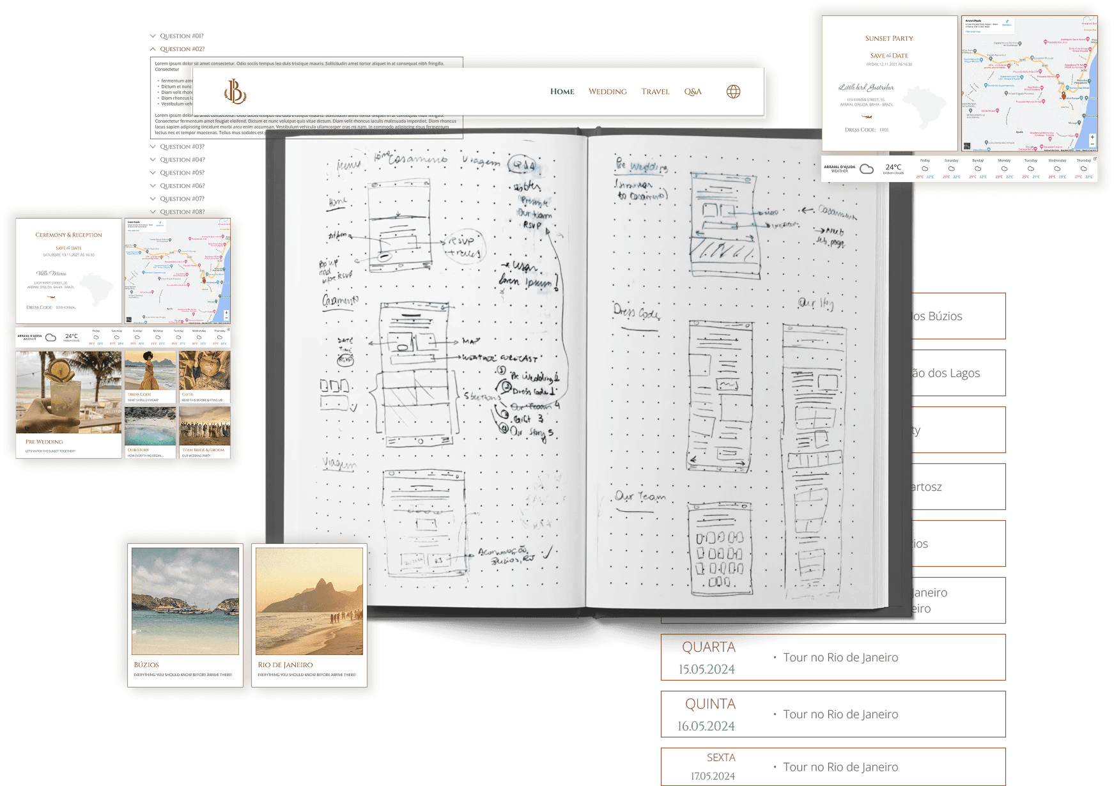1114x786 pixels.
Task: Expand Question #08
Action: tap(177, 212)
